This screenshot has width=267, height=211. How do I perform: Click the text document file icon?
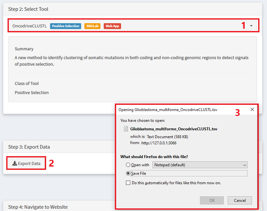point(126,129)
